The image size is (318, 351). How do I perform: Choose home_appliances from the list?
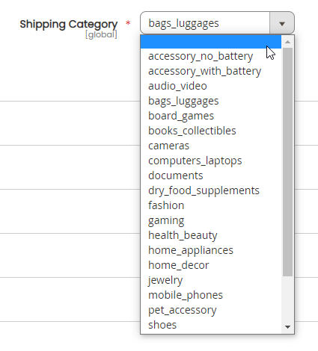(211, 250)
